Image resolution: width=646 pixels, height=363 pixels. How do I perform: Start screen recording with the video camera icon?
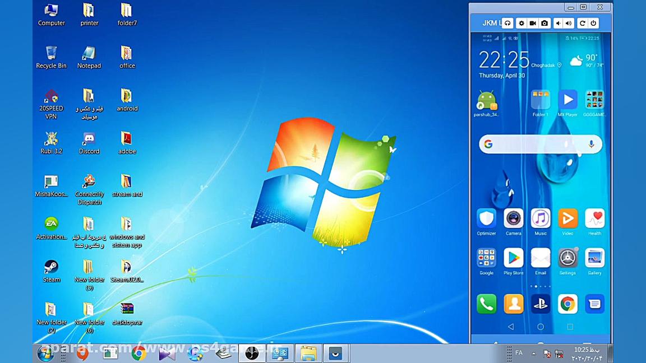click(533, 23)
